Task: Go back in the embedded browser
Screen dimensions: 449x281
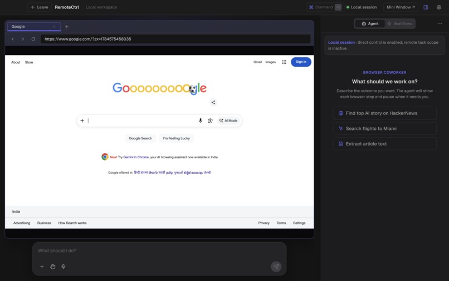Action: point(13,39)
